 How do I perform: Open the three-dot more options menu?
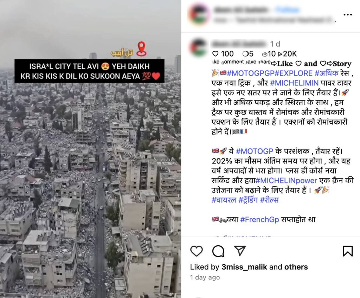tap(348, 15)
